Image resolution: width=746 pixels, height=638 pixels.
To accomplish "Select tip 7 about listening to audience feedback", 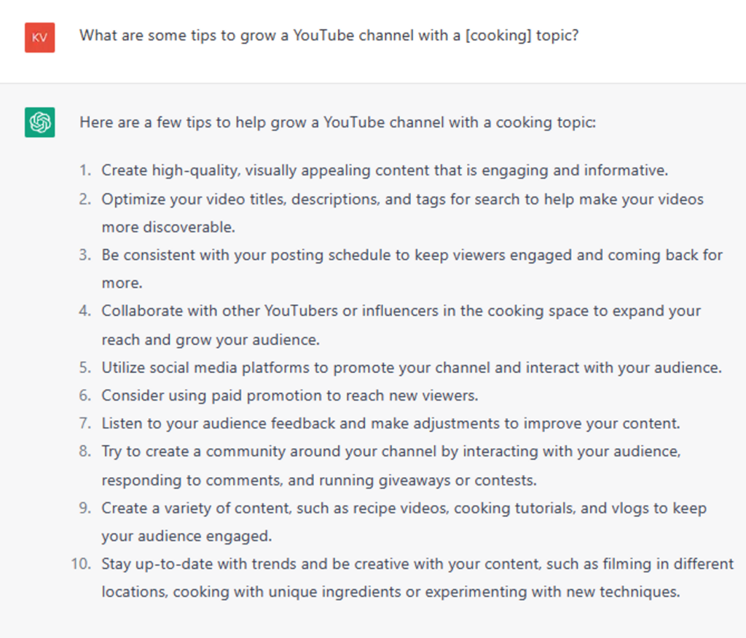I will [x=390, y=423].
